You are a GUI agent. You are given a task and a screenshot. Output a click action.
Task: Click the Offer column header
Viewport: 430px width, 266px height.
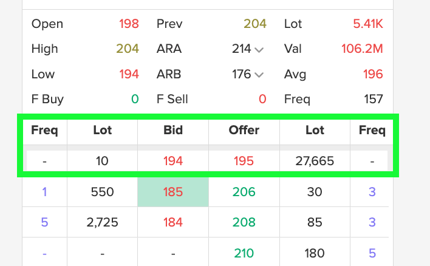(244, 130)
